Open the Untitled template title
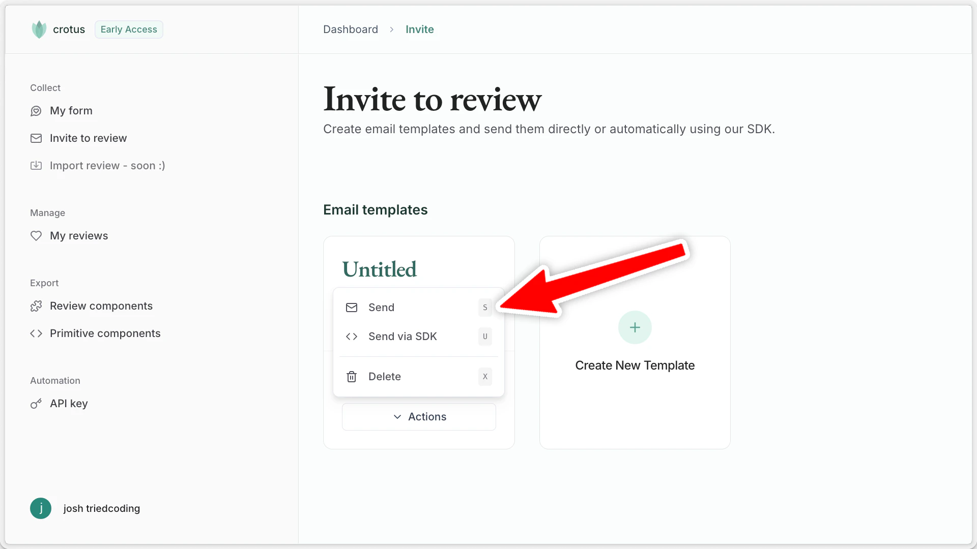The width and height of the screenshot is (977, 549). click(380, 269)
